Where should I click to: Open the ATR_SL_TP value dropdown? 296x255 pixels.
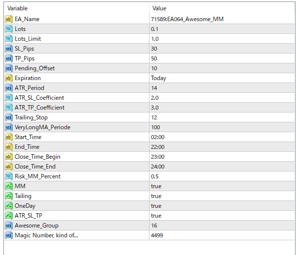(156, 216)
